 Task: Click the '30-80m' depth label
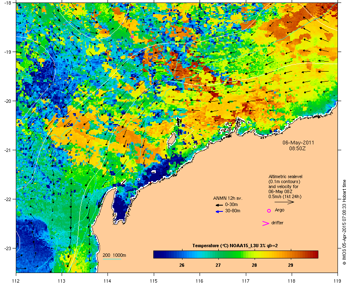pyautogui.click(x=232, y=211)
